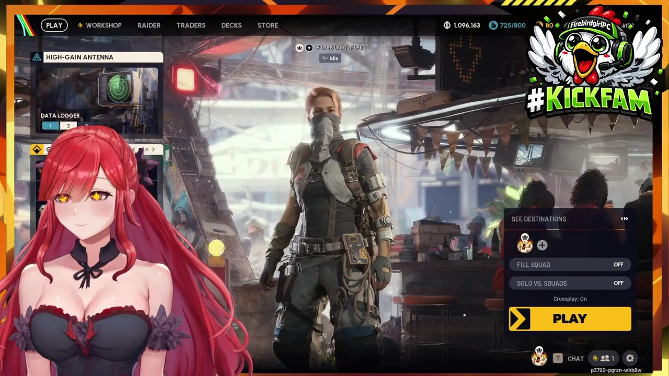669x376 pixels.
Task: Open the settings gear
Action: coord(630,358)
